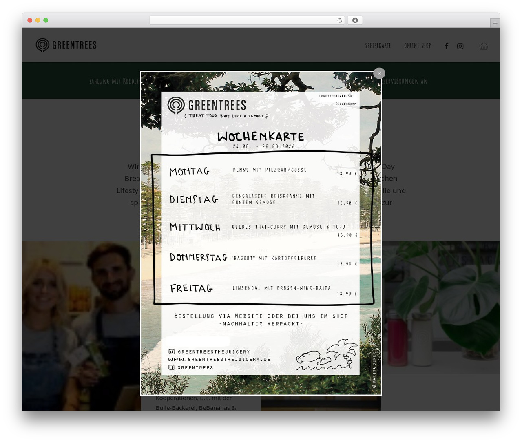Click the Instagram handle 'greentreesthejuicery' on flyer
This screenshot has height=442, width=522.
pyautogui.click(x=214, y=351)
